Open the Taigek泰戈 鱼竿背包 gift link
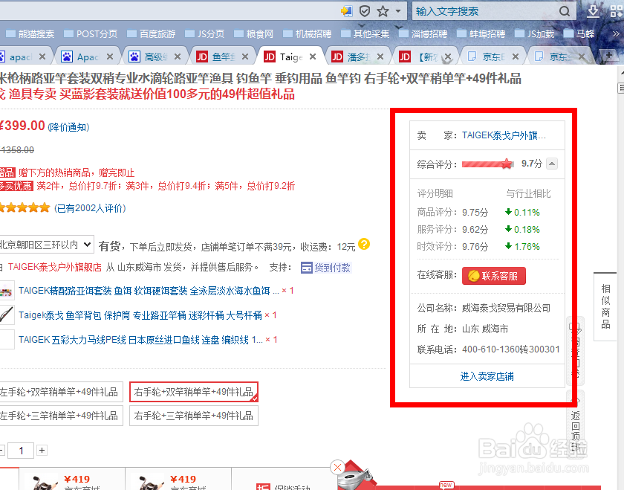Image resolution: width=624 pixels, height=490 pixels. 140,315
